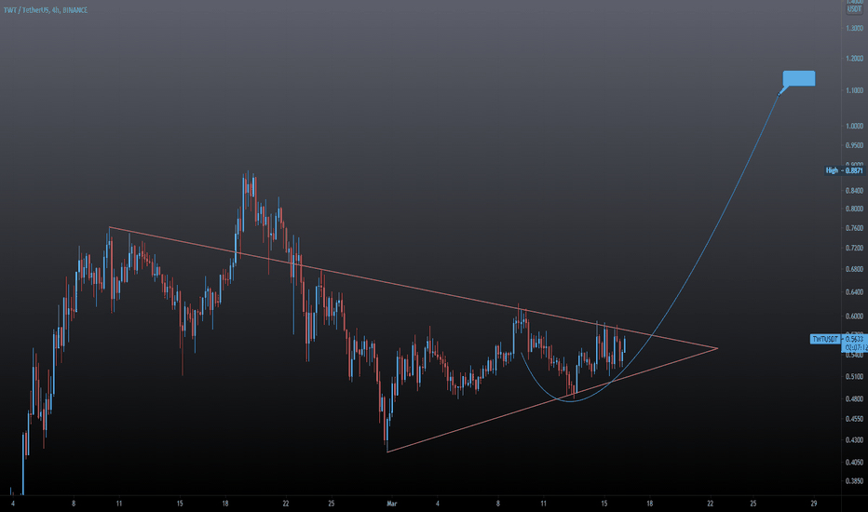Click the 0.4300 price scale label
This screenshot has height=512, width=868.
click(854, 440)
